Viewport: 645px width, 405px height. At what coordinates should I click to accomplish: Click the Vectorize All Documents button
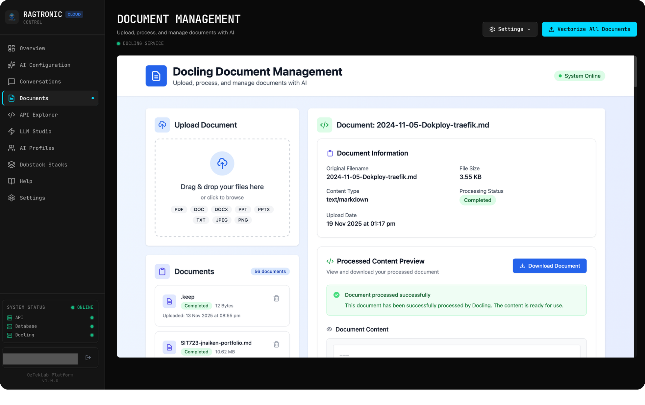click(x=589, y=29)
